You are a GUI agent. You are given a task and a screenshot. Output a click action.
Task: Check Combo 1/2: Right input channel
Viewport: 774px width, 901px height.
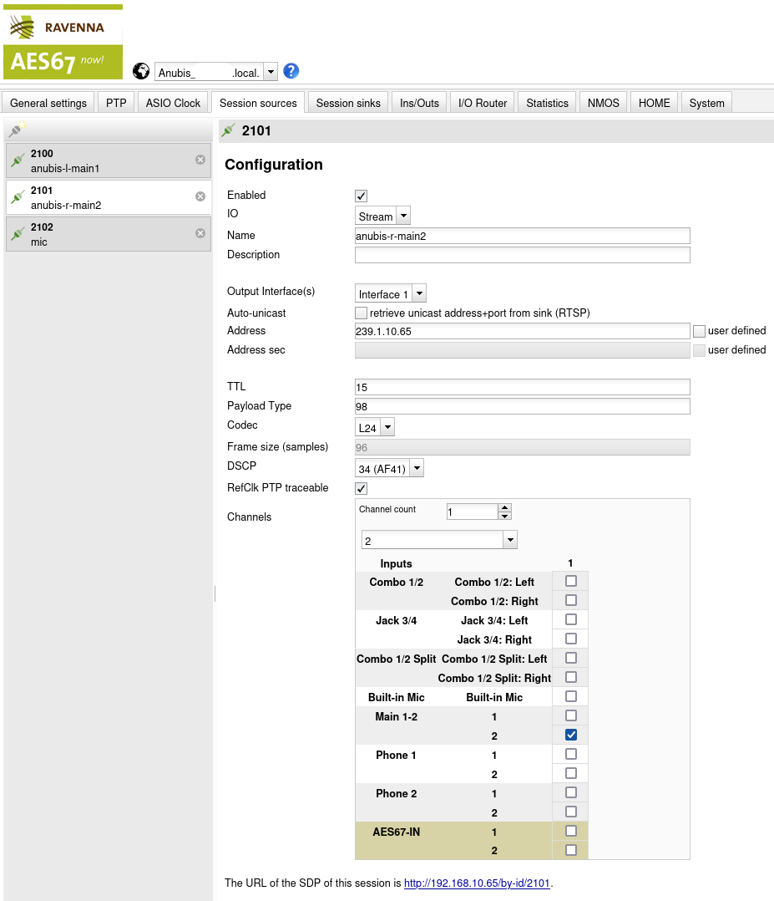click(571, 600)
